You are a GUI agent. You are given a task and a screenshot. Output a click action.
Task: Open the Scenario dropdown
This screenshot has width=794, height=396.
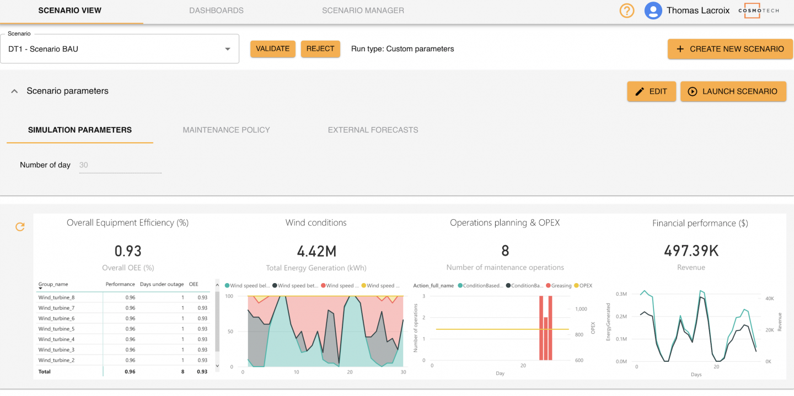coord(120,49)
